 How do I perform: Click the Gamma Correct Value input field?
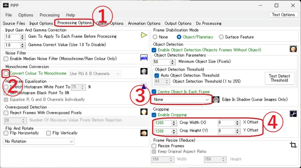[13, 45]
